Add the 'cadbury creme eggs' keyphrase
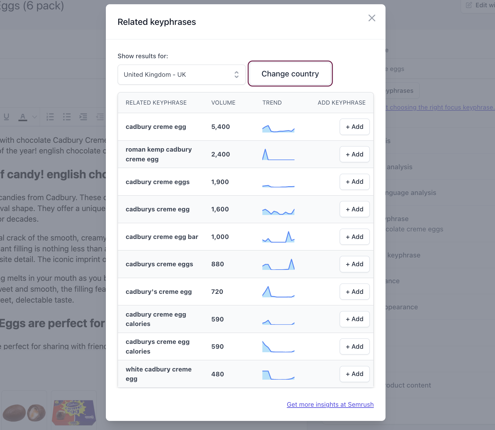 pyautogui.click(x=354, y=182)
